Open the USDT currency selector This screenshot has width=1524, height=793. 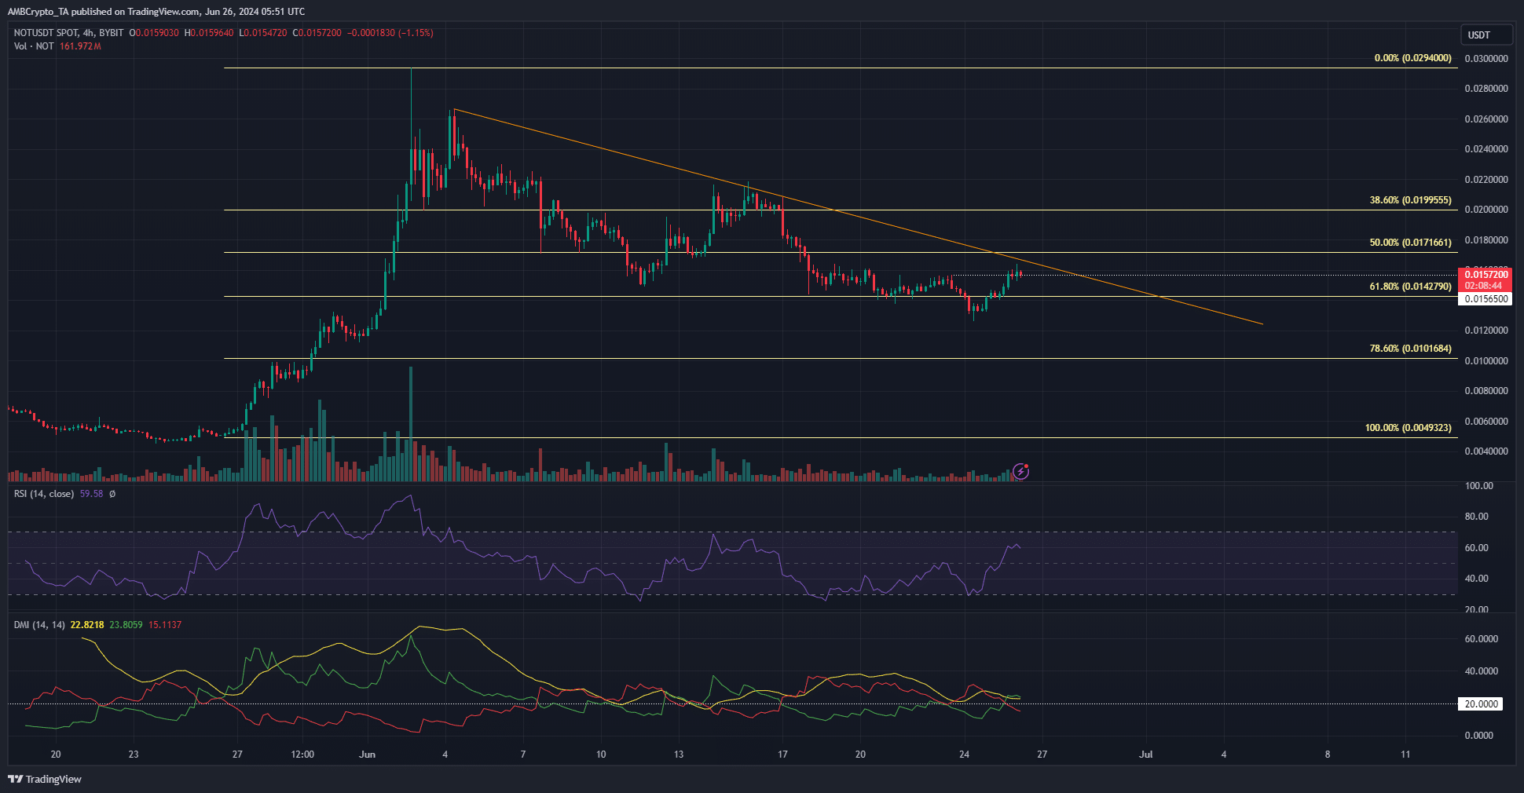tap(1486, 35)
